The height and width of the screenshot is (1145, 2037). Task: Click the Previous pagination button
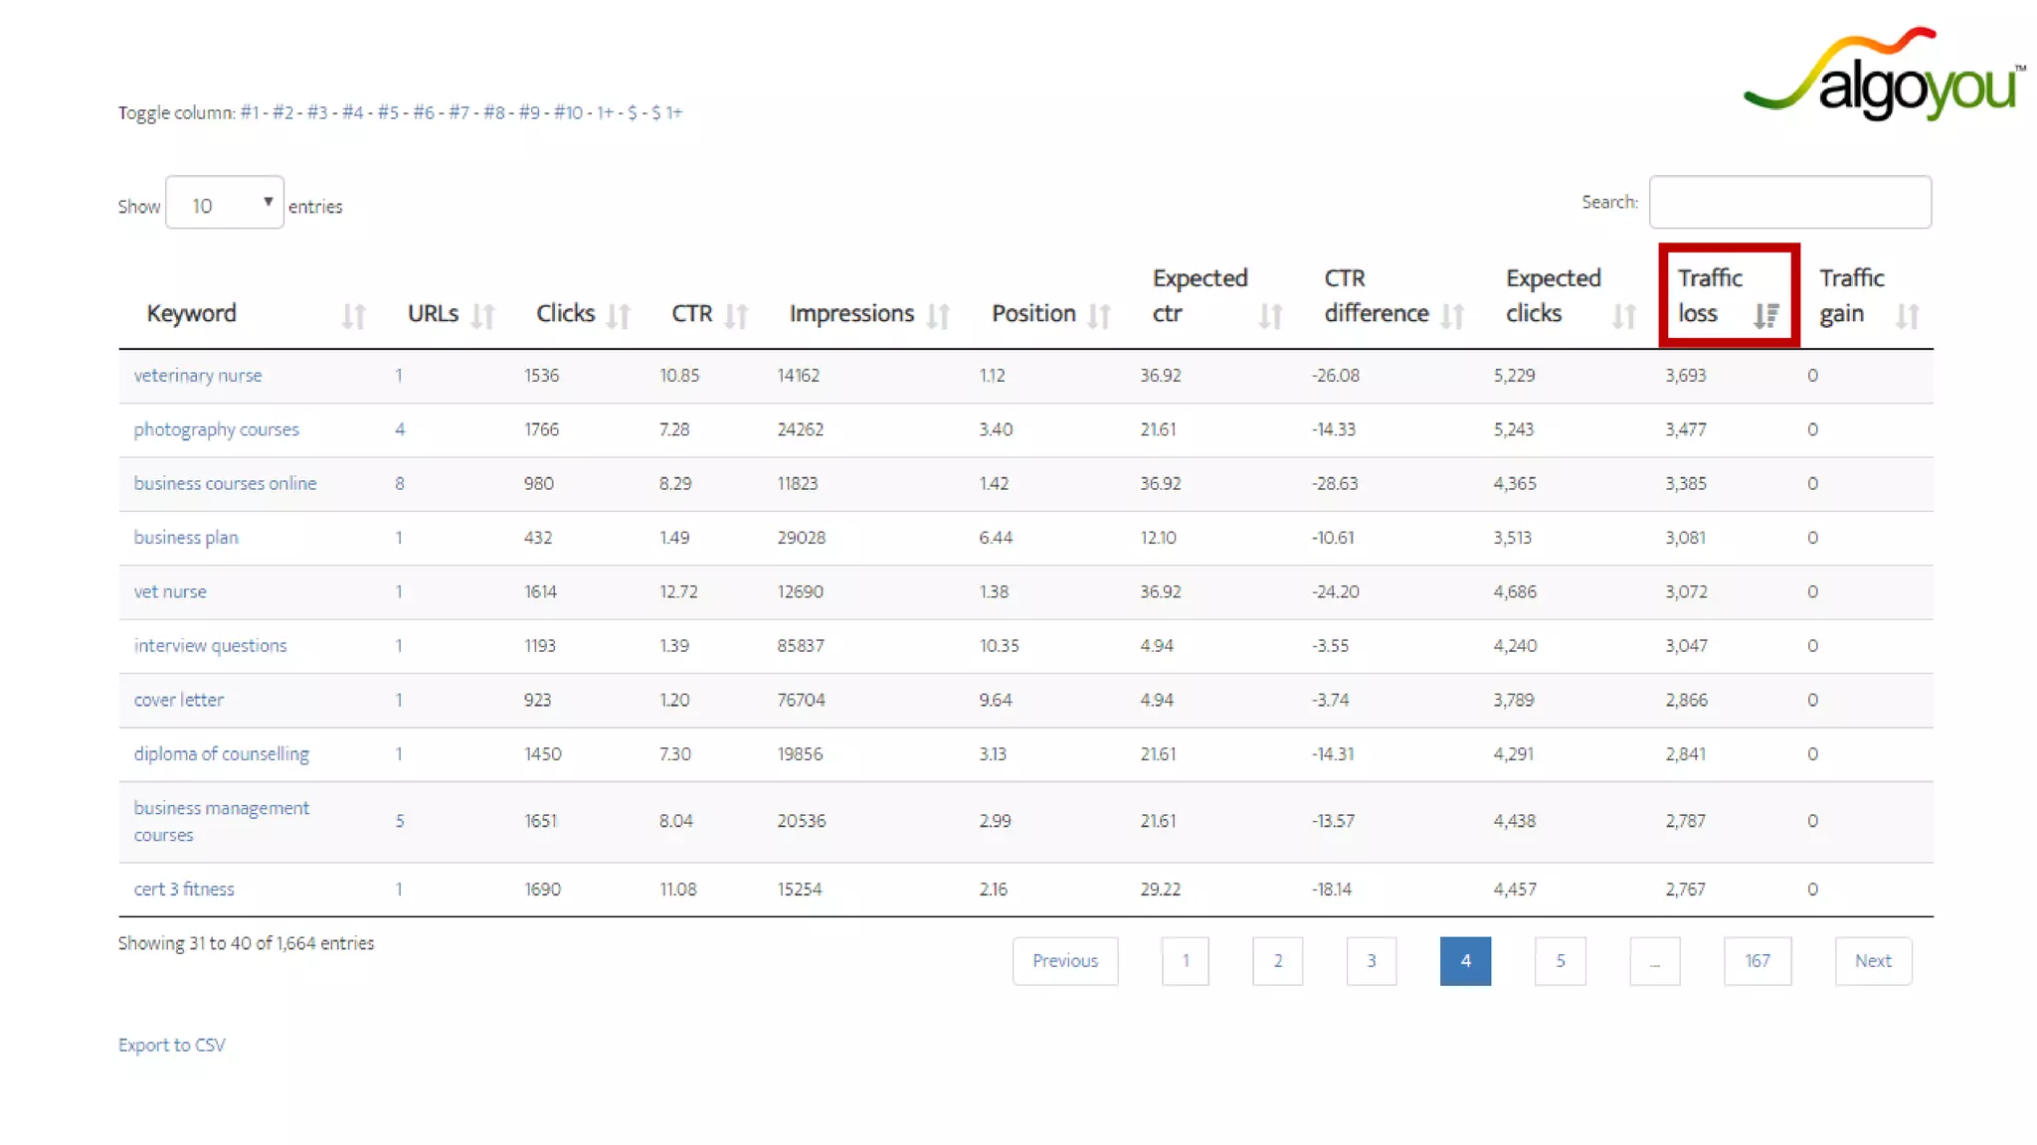point(1064,961)
